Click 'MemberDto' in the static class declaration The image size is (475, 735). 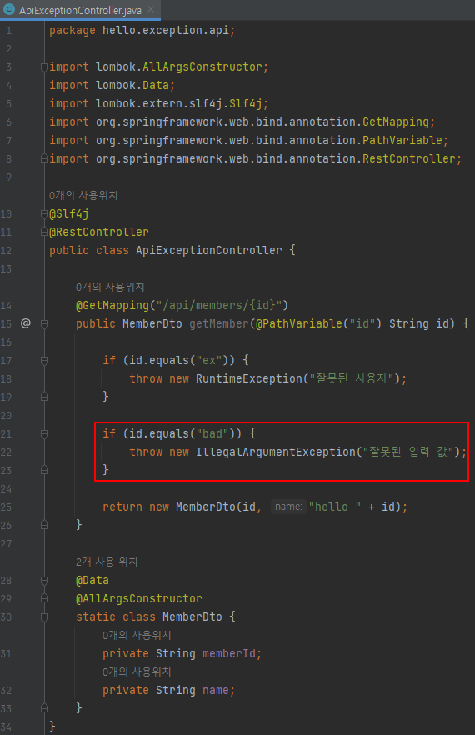[192, 617]
